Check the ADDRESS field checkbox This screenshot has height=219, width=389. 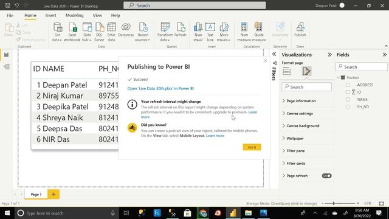(348, 85)
